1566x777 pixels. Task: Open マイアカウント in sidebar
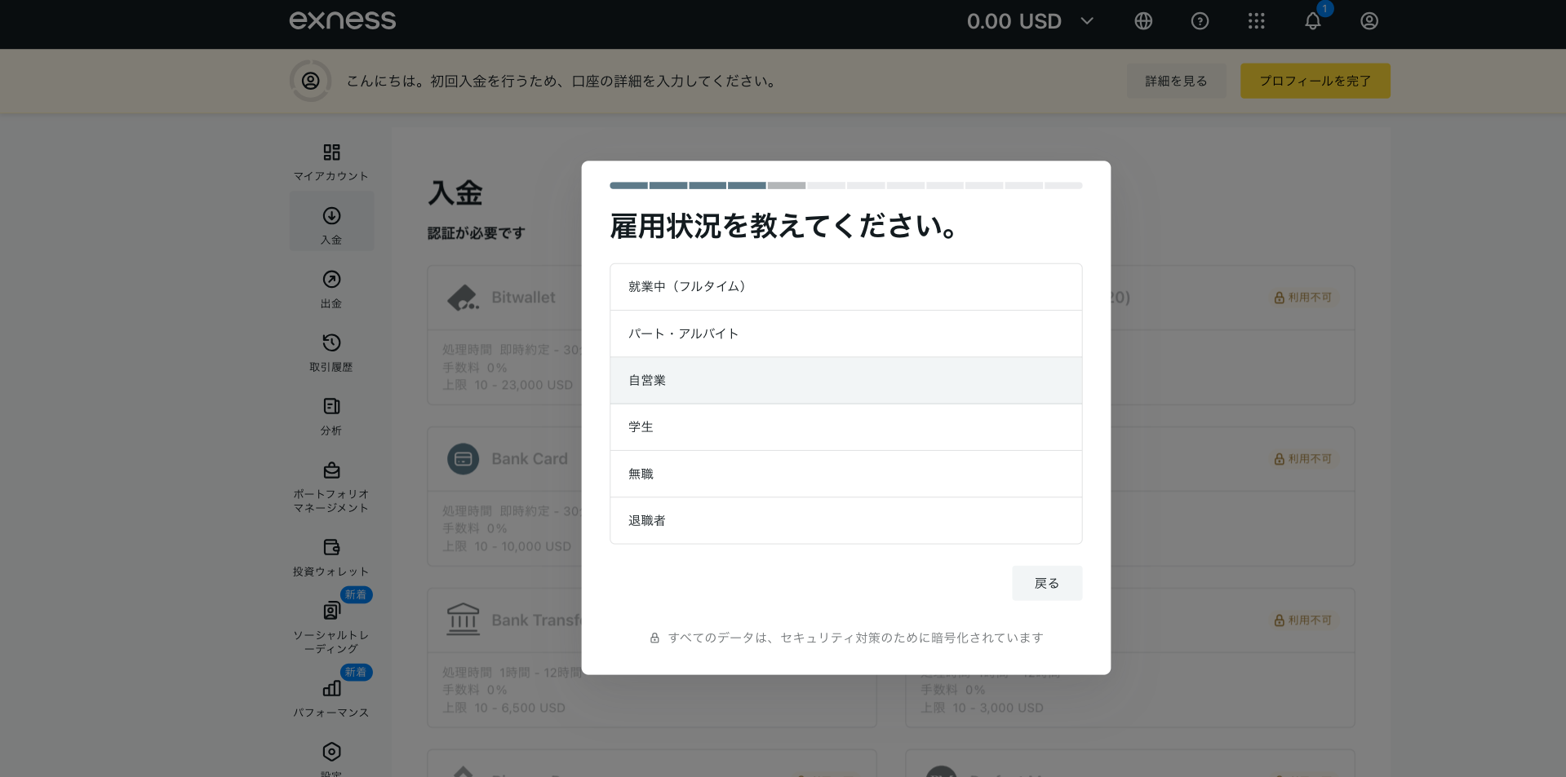(331, 161)
